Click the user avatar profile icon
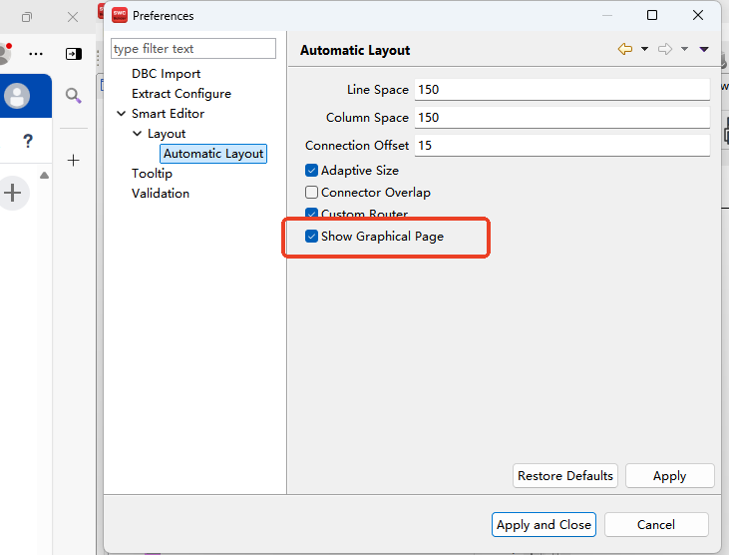The width and height of the screenshot is (729, 555). coord(17,96)
